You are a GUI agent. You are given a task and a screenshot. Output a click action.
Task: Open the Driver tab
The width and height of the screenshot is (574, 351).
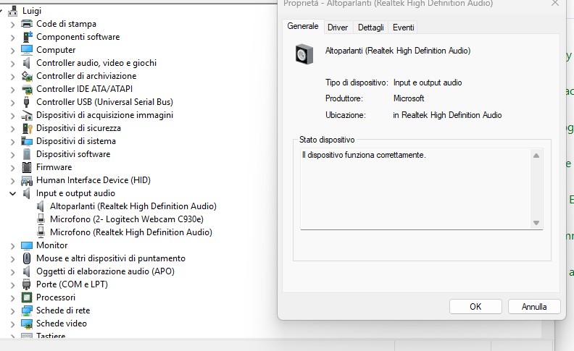[338, 28]
